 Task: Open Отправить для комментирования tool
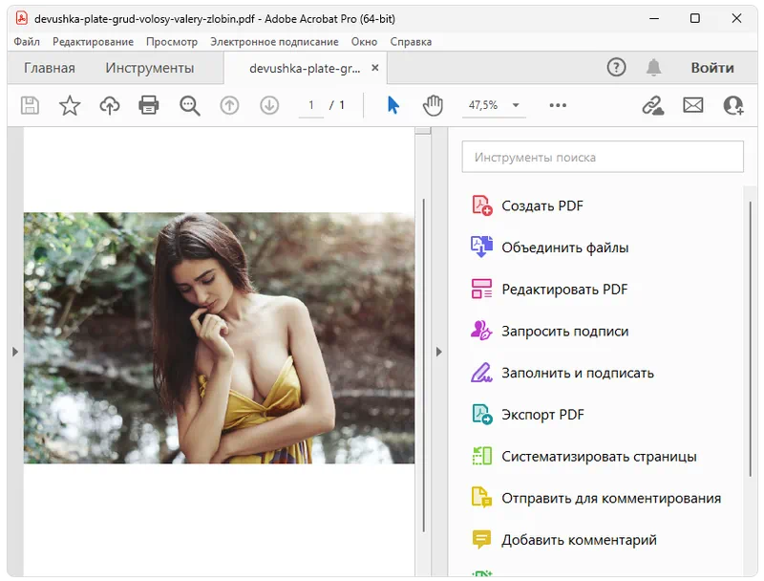pos(611,498)
